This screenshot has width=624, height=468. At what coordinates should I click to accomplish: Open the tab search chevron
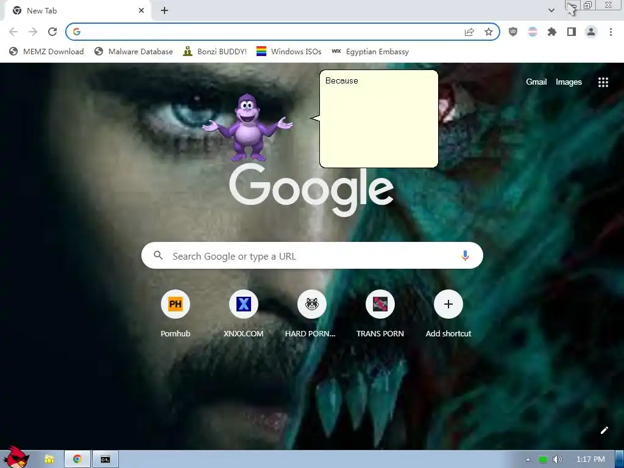(551, 10)
